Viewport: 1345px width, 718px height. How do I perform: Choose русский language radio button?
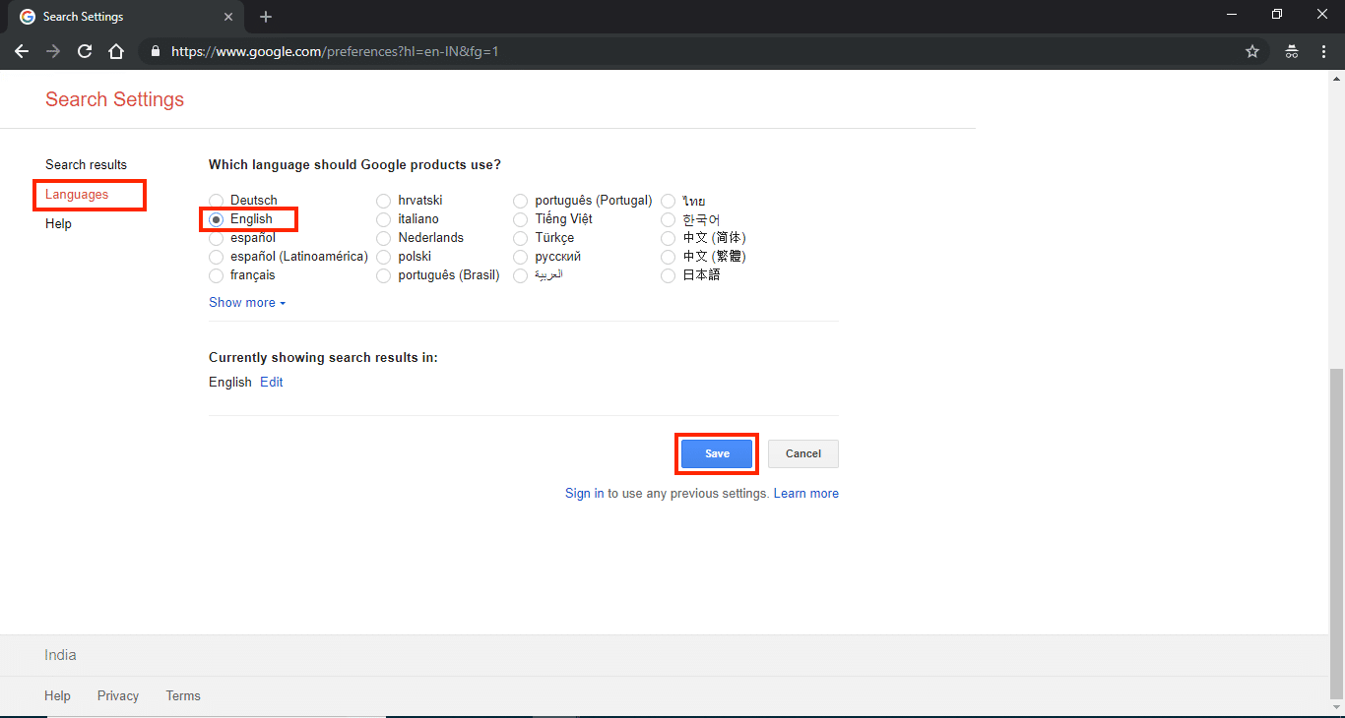pyautogui.click(x=521, y=257)
